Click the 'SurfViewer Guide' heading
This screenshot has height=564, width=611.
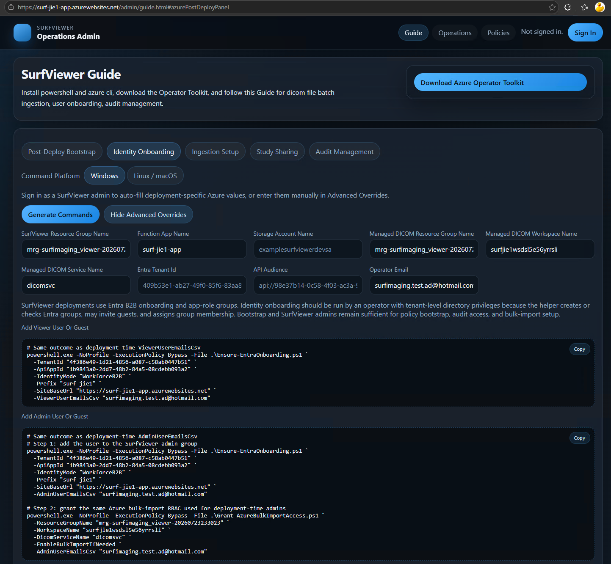(71, 74)
